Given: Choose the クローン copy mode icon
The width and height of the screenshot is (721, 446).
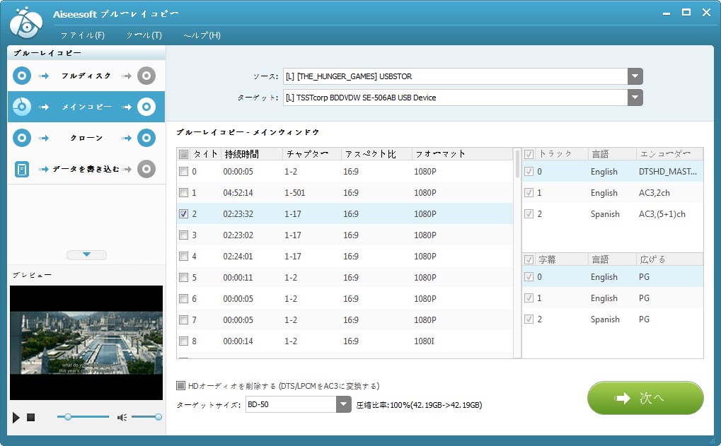Looking at the screenshot, I should [22, 138].
